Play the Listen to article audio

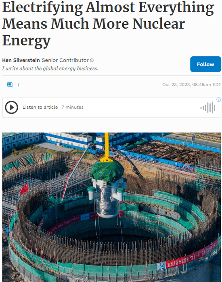(11, 108)
